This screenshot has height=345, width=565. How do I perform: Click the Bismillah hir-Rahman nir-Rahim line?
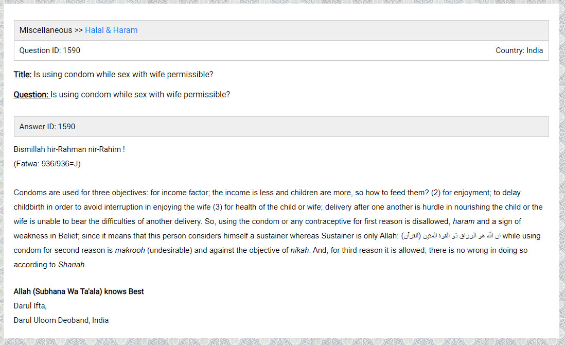click(x=69, y=149)
